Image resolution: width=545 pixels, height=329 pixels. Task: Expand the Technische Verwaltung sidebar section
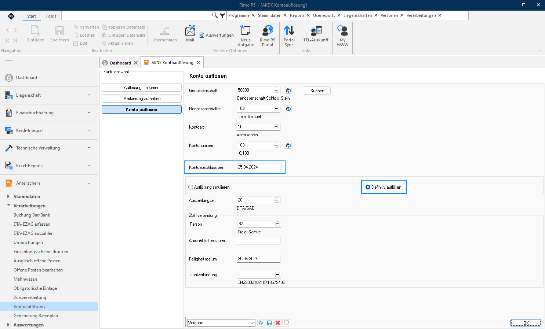pos(49,148)
